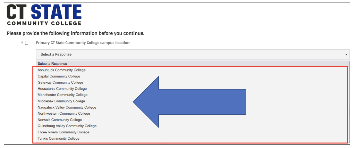Click the CT State Community College logo
The width and height of the screenshot is (356, 148).
tap(44, 15)
